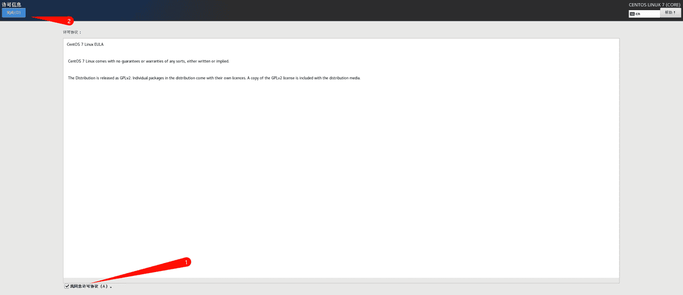The width and height of the screenshot is (683, 295).
Task: Tick the 我同意许可协议 checkbox box
Action: click(67, 286)
